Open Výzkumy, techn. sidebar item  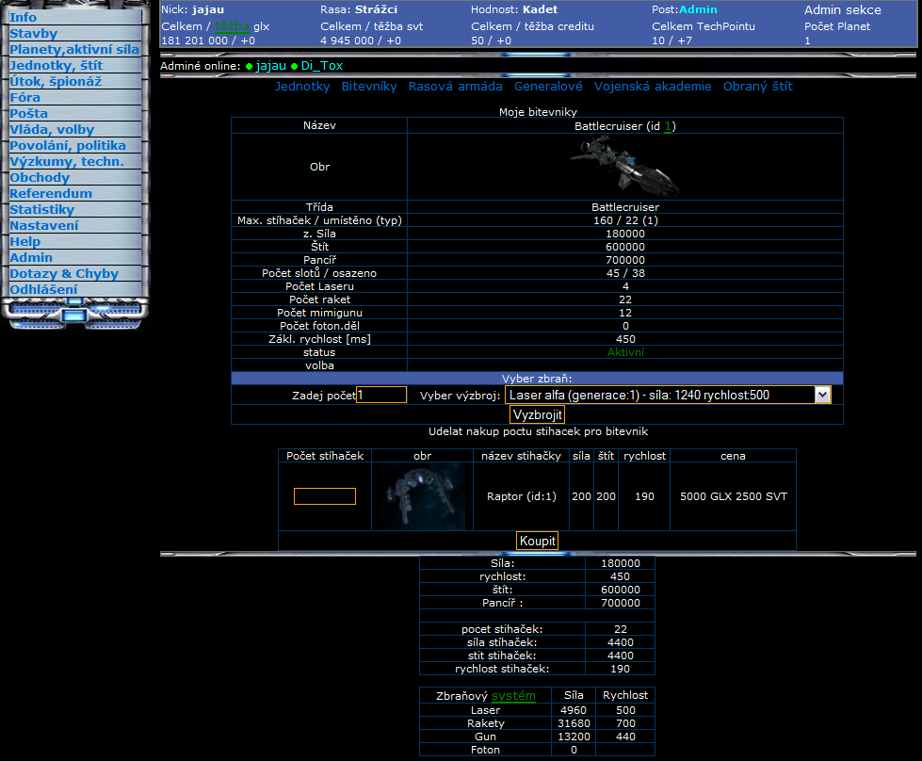[67, 161]
